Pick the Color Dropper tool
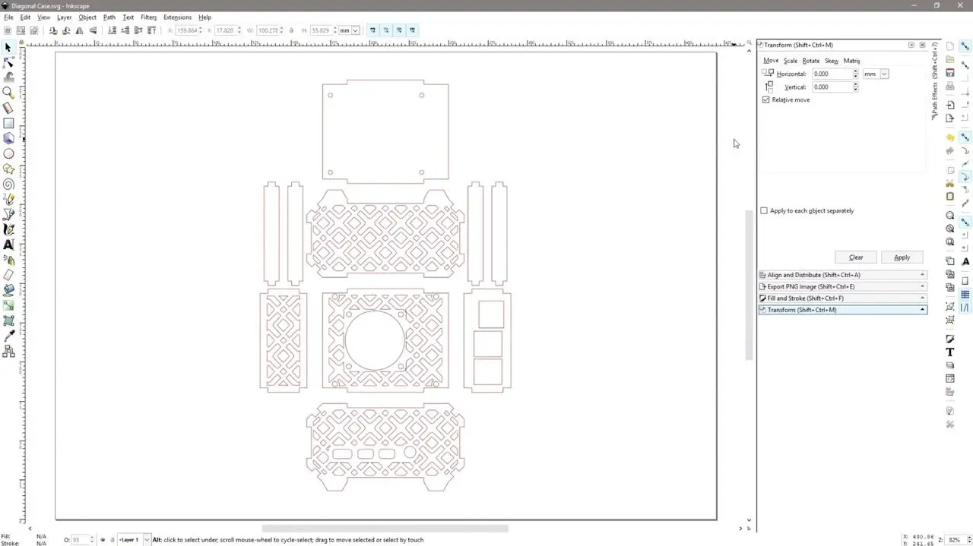The height and width of the screenshot is (546, 973). 8,336
